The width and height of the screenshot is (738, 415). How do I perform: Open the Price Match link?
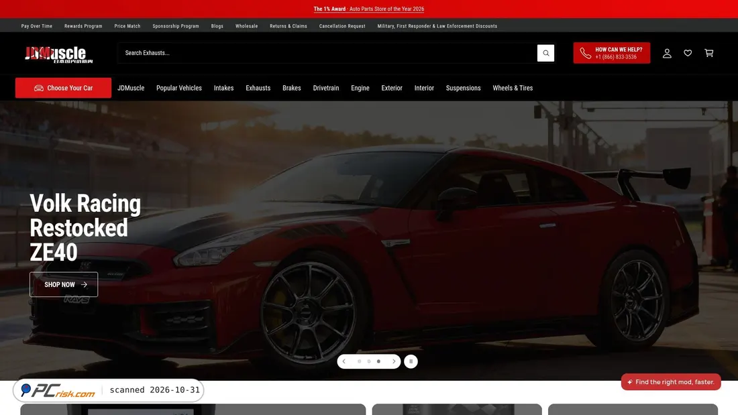click(x=127, y=26)
